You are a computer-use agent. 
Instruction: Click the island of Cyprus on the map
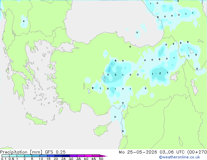pos(101,130)
